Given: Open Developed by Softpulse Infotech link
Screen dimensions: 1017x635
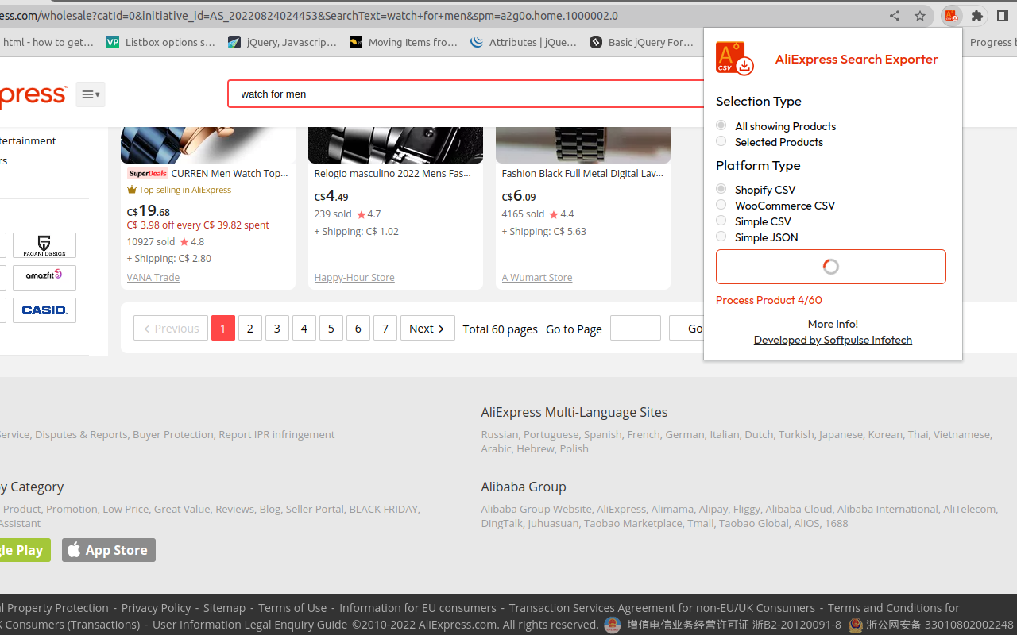Looking at the screenshot, I should click(x=833, y=340).
